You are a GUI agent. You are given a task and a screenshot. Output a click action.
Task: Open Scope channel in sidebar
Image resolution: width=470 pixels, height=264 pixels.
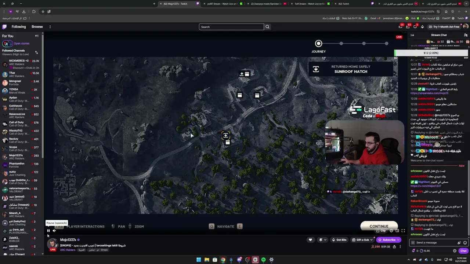coord(21,148)
